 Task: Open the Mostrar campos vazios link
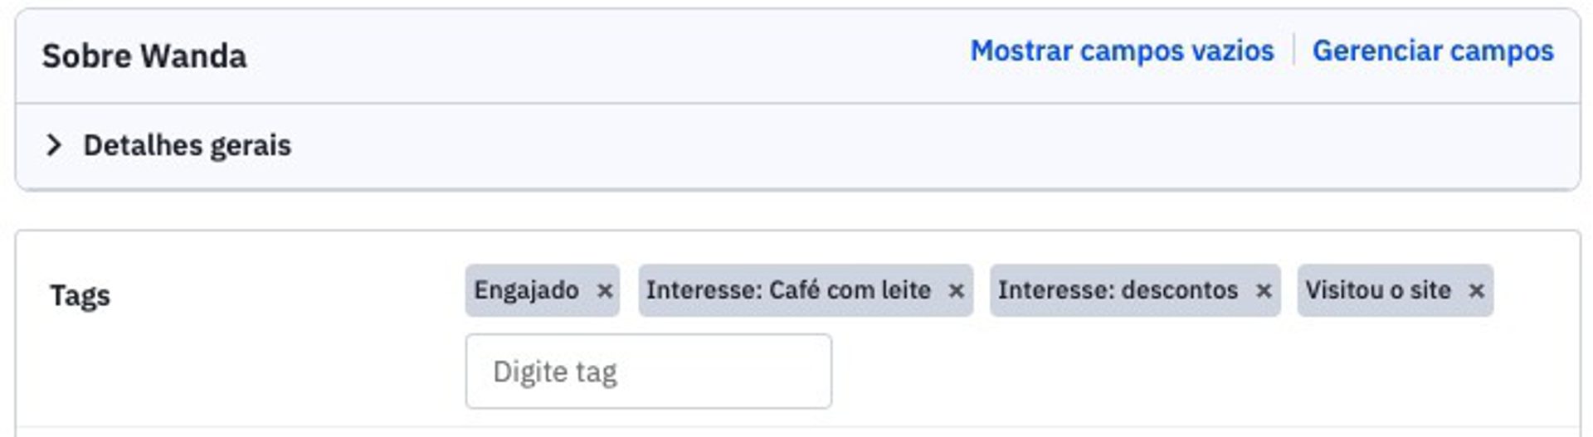(1122, 51)
